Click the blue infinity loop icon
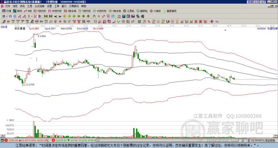The image size is (278, 148). [x=217, y=22]
